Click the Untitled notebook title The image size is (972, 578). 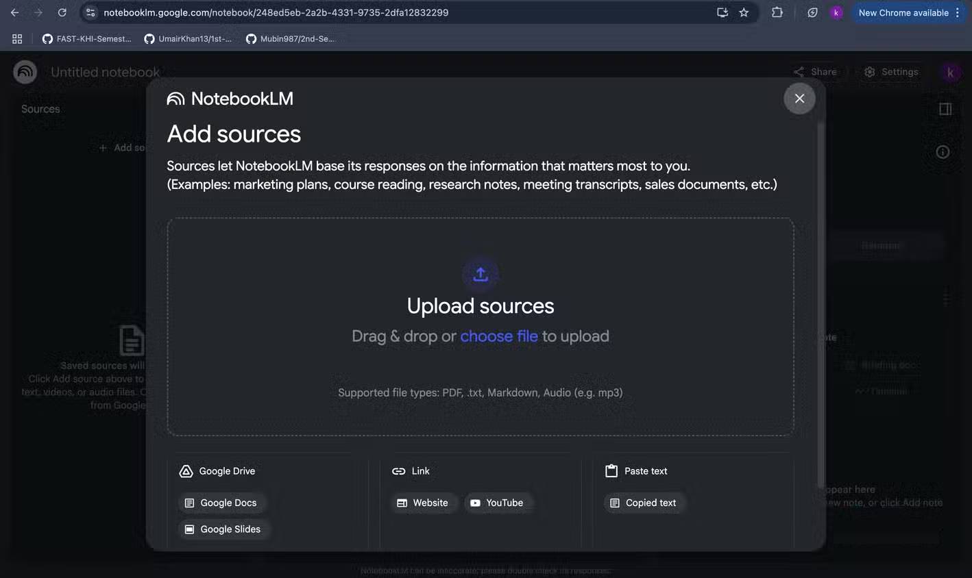[x=105, y=72]
